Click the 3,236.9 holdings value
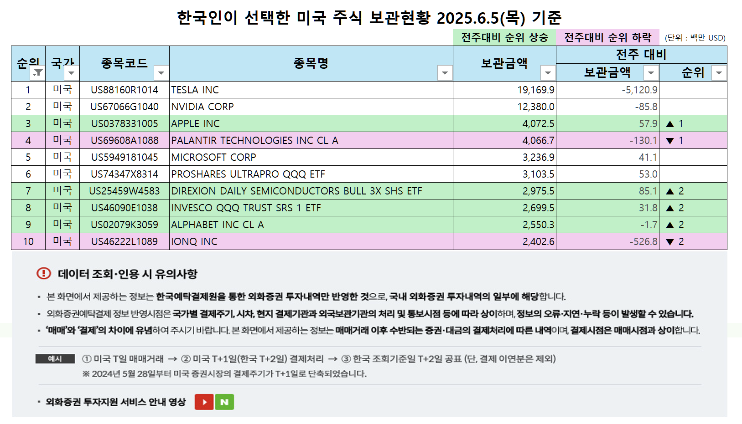The image size is (742, 424). [538, 158]
